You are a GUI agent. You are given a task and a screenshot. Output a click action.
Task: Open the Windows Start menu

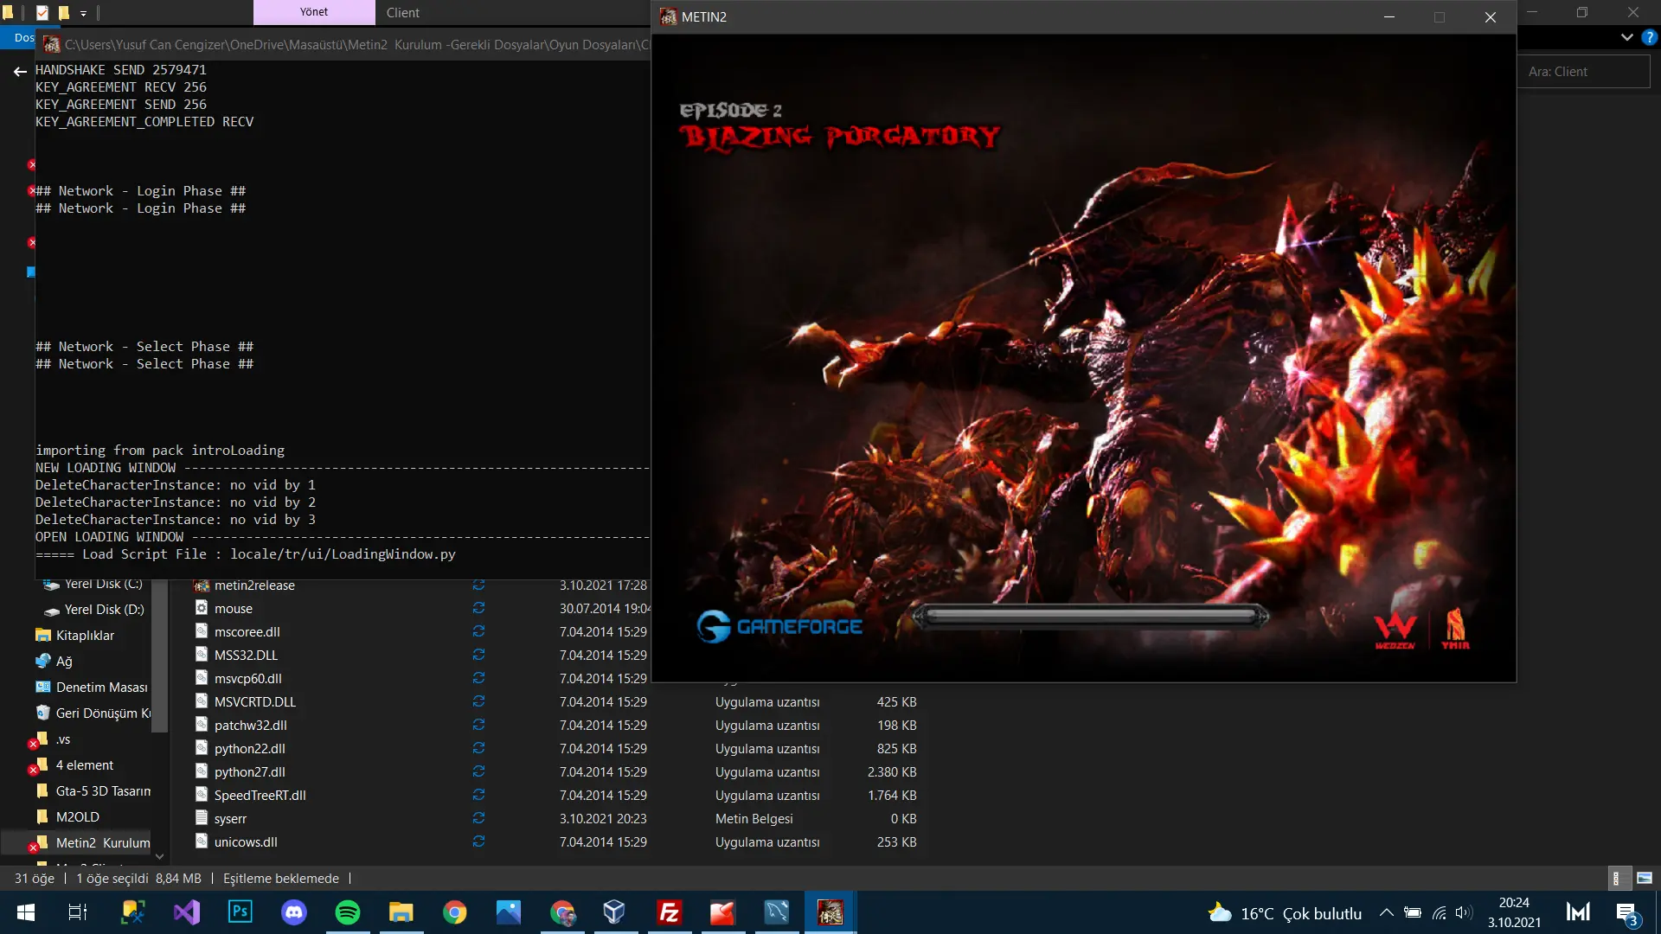[26, 912]
